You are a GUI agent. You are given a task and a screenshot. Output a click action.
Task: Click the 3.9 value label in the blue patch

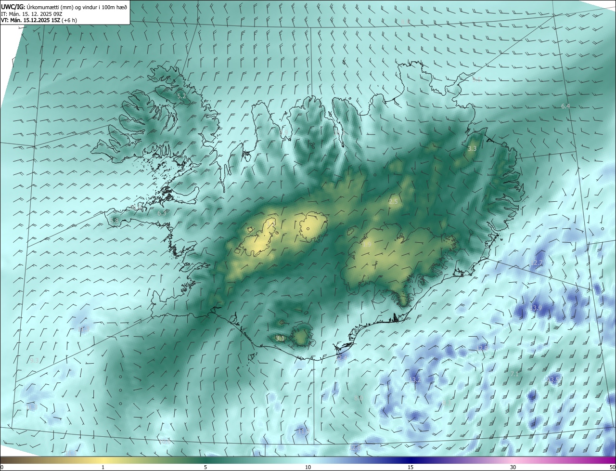click(x=537, y=308)
